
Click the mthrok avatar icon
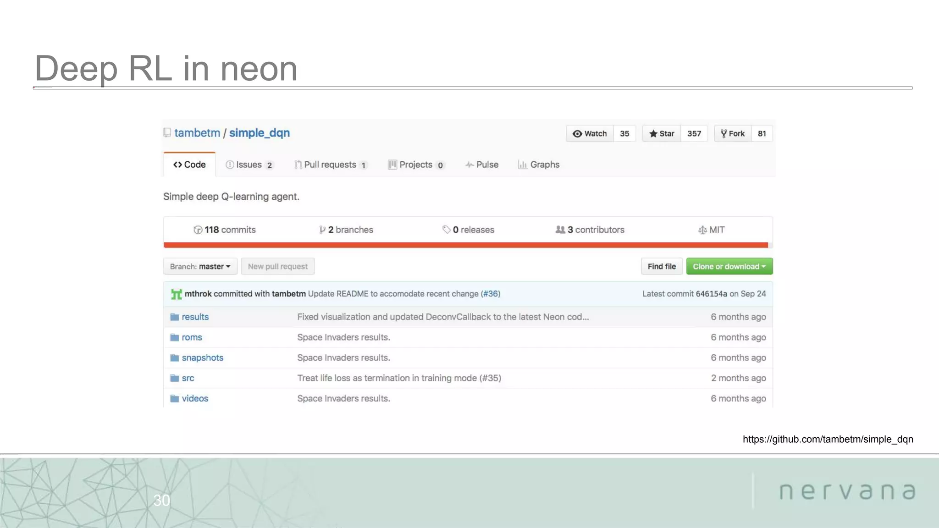point(176,294)
